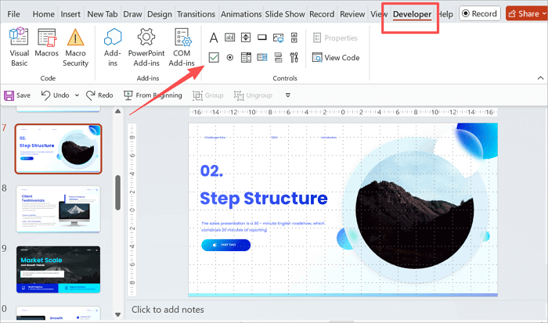This screenshot has height=323, width=548.
Task: Insert a Spin Button control
Action: [246, 38]
